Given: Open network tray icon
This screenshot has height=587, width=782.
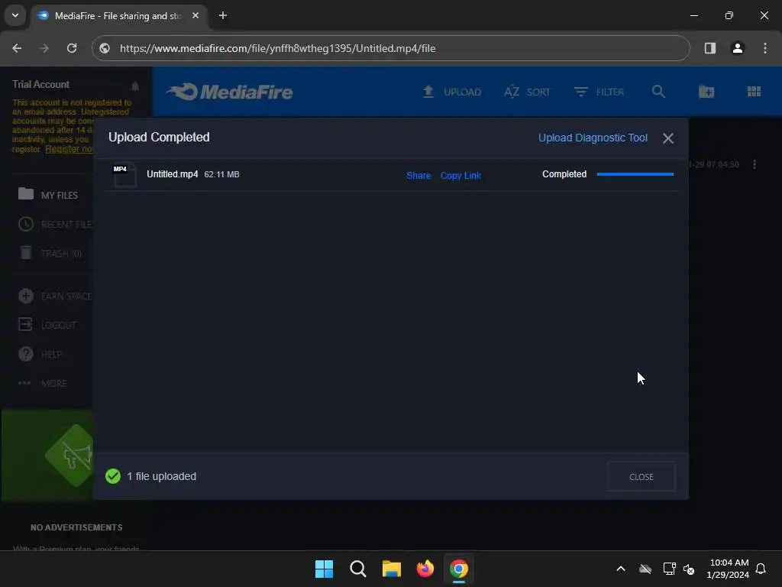Looking at the screenshot, I should pos(669,569).
